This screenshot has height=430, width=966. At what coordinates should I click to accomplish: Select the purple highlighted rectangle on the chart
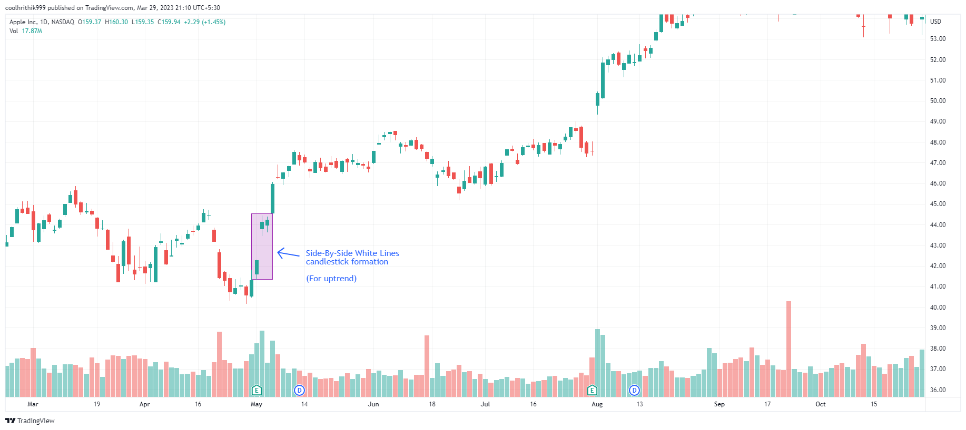[262, 246]
